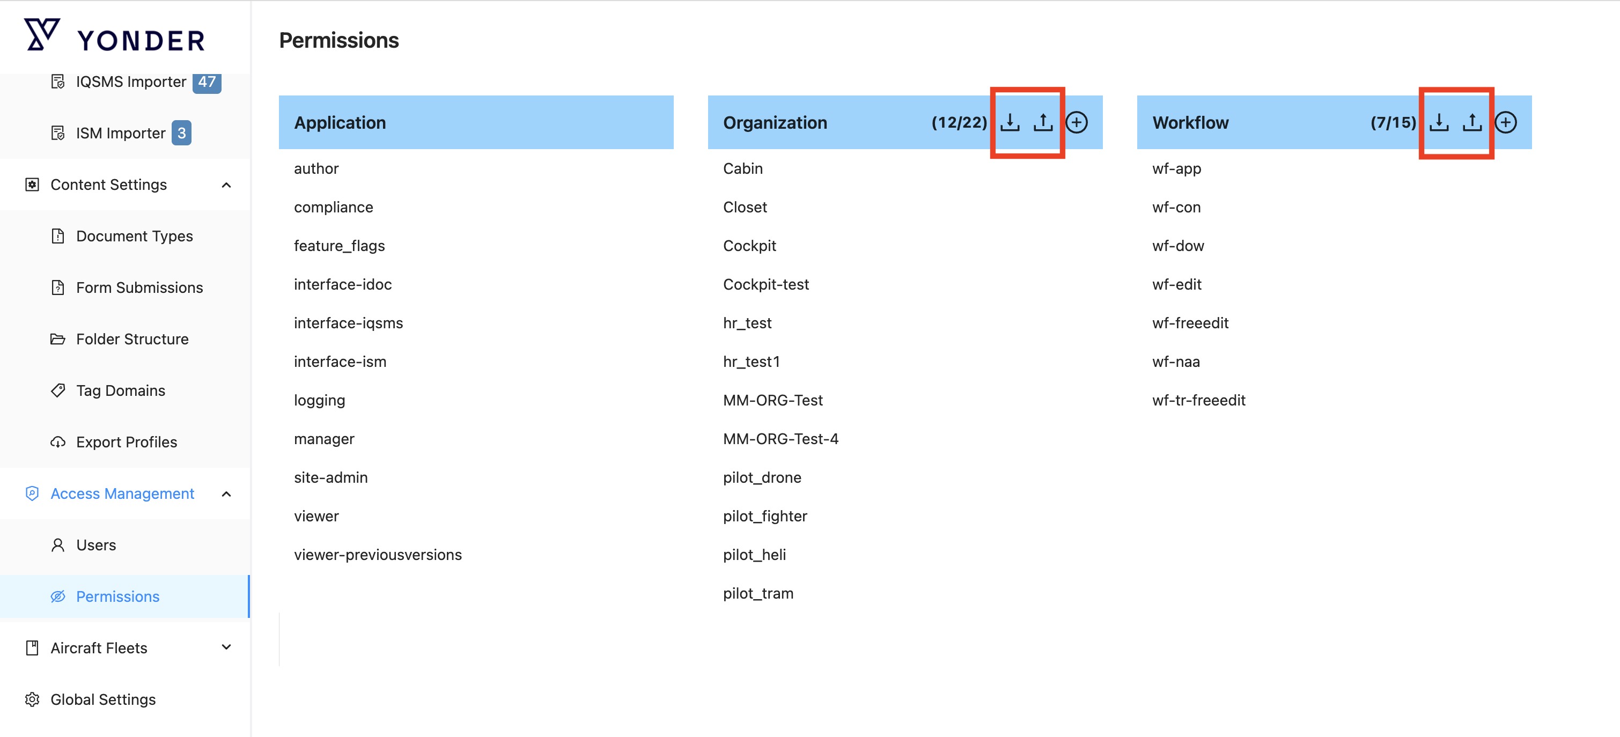This screenshot has width=1620, height=737.
Task: Open the Tag Domains page
Action: tap(120, 390)
